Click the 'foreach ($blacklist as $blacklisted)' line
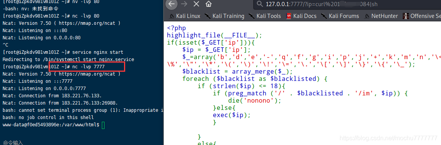Viewport: 441px width, 145px height. [255, 79]
